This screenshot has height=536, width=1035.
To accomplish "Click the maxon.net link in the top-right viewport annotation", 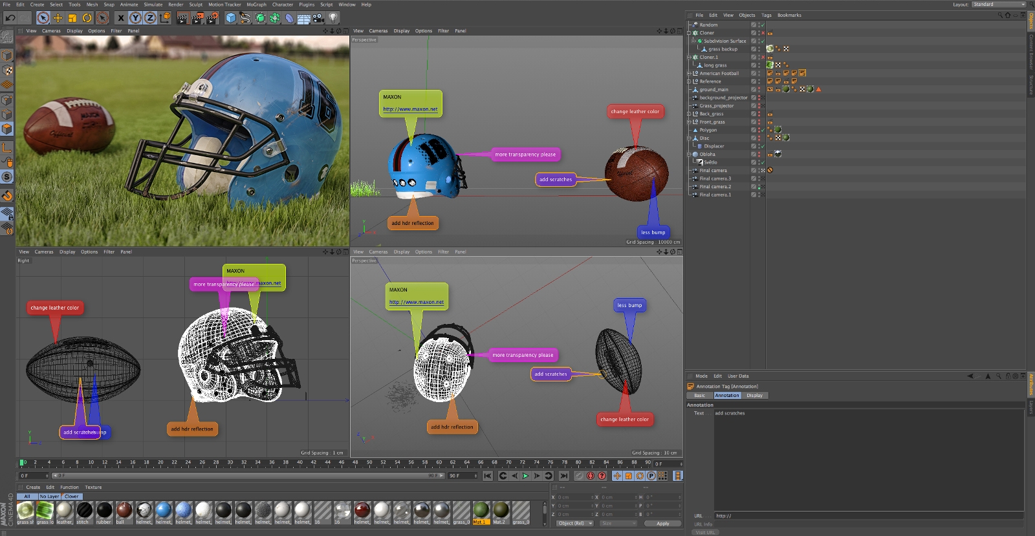I will (410, 109).
